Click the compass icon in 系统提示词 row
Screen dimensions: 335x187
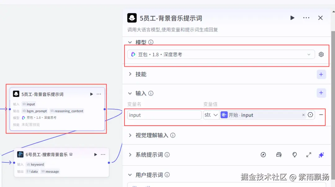(263, 155)
